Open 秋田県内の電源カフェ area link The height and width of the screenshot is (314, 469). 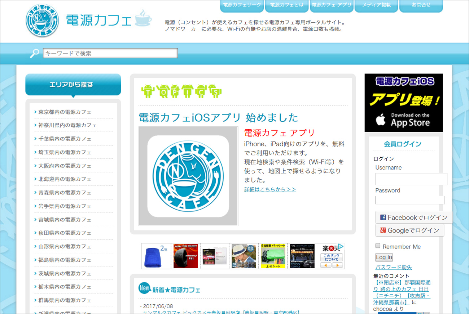tap(65, 233)
